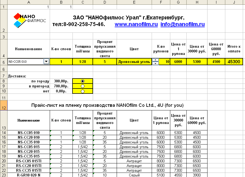Click cell NS-CC20 010 in price list

coord(29,137)
